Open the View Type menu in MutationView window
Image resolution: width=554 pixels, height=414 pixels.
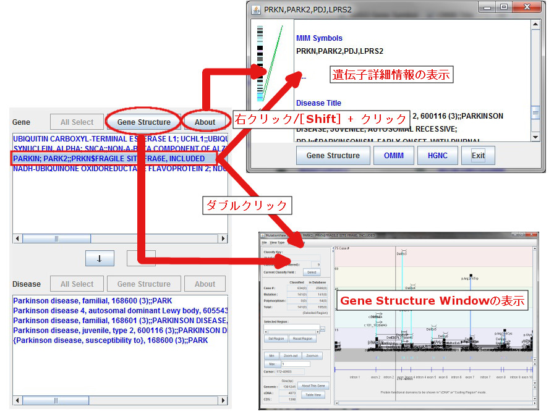277,243
